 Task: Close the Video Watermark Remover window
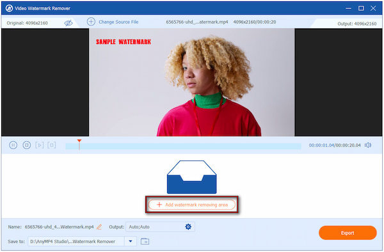click(x=373, y=8)
